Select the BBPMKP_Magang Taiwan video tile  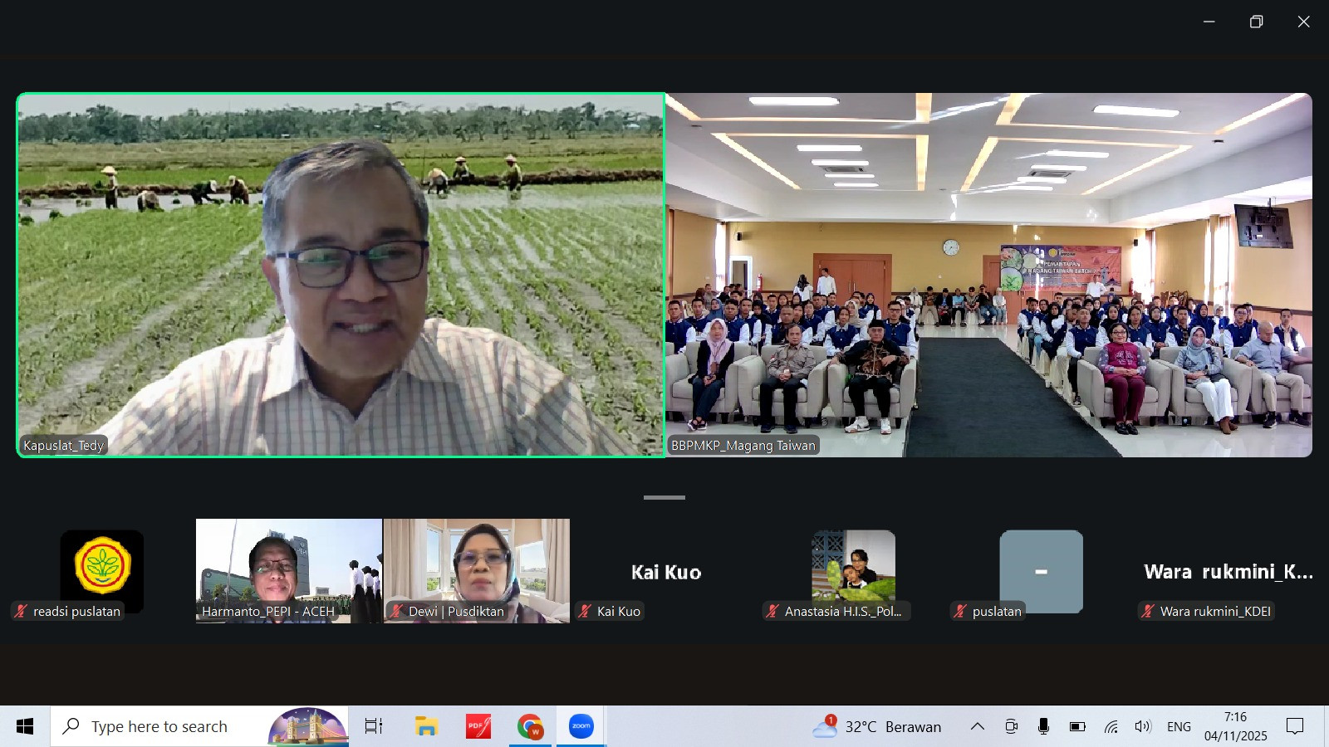tap(988, 274)
